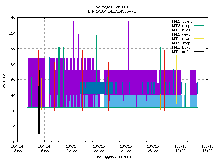Click the green NPD2 stop legend line
This screenshot has width=214, height=160.
[199, 26]
